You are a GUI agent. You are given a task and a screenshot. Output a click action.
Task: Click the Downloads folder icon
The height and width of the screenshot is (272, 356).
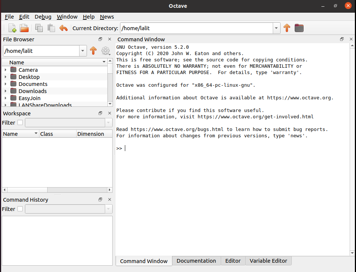13,91
